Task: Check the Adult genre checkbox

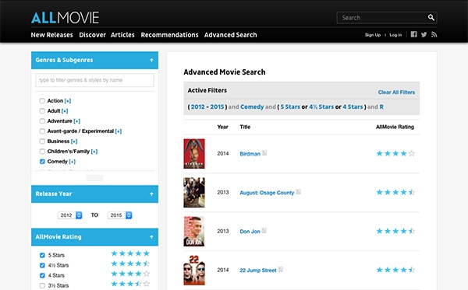Action: pos(42,111)
